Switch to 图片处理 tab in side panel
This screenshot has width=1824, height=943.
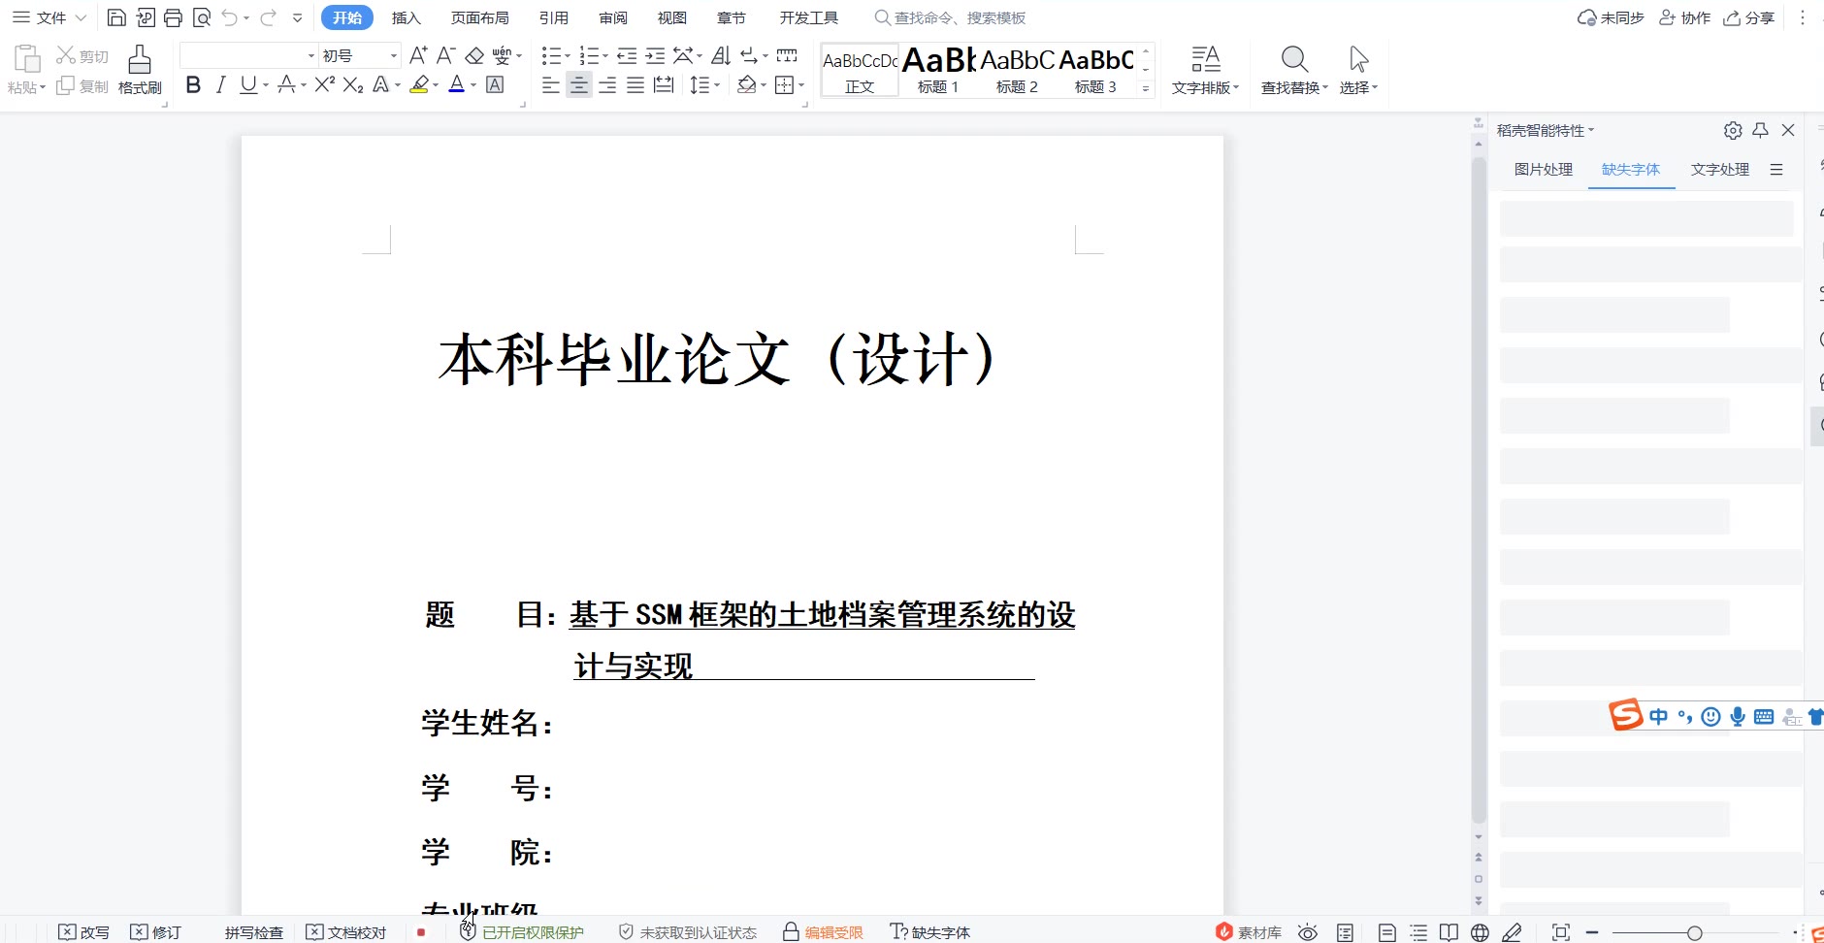[1544, 169]
